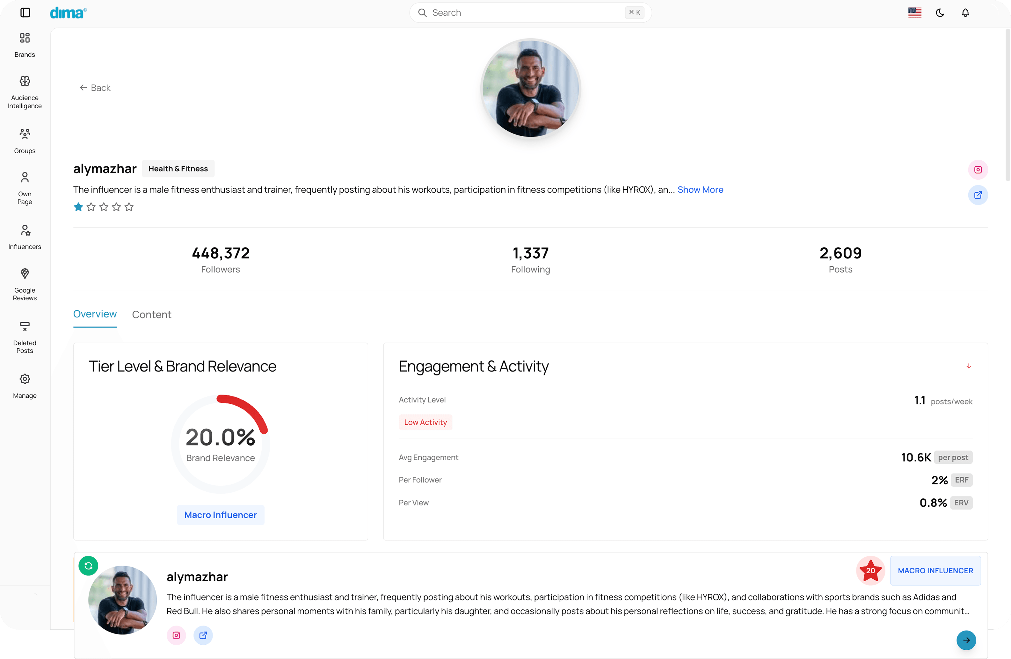Open the US flag language selector
The image size is (1011, 659).
point(914,13)
